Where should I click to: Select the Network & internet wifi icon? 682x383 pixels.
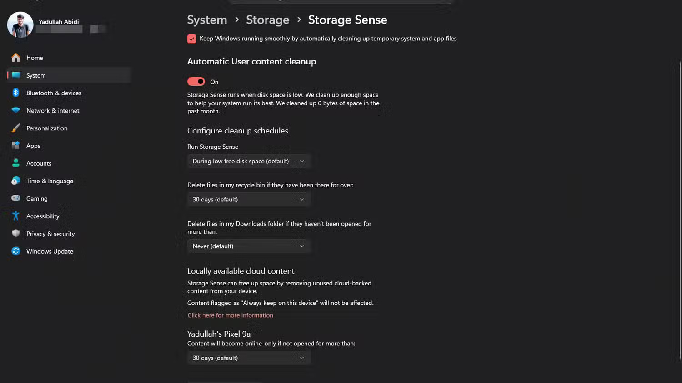(16, 111)
